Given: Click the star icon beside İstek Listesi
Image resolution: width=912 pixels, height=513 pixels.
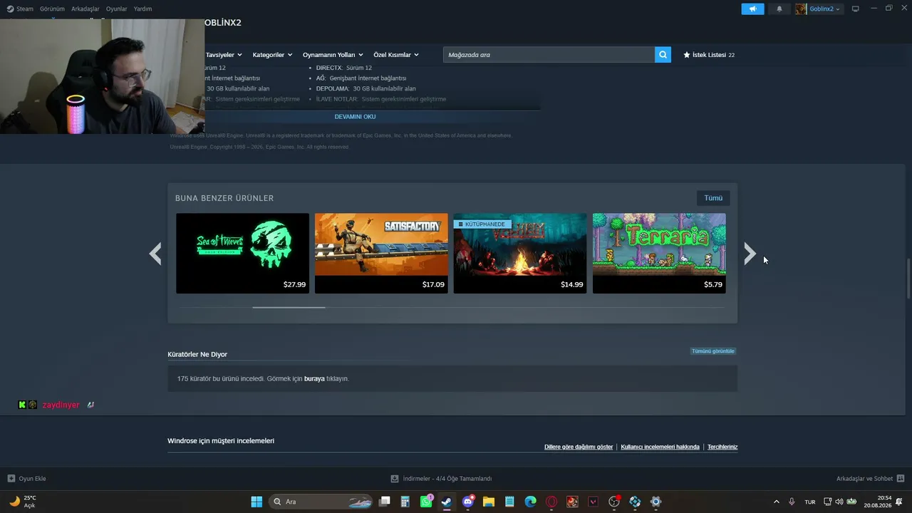Looking at the screenshot, I should point(687,55).
